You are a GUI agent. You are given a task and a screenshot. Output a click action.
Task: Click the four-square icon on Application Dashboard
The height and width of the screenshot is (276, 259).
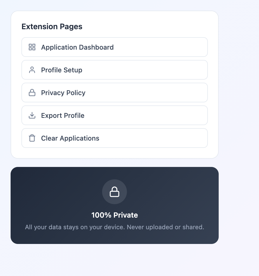(32, 47)
